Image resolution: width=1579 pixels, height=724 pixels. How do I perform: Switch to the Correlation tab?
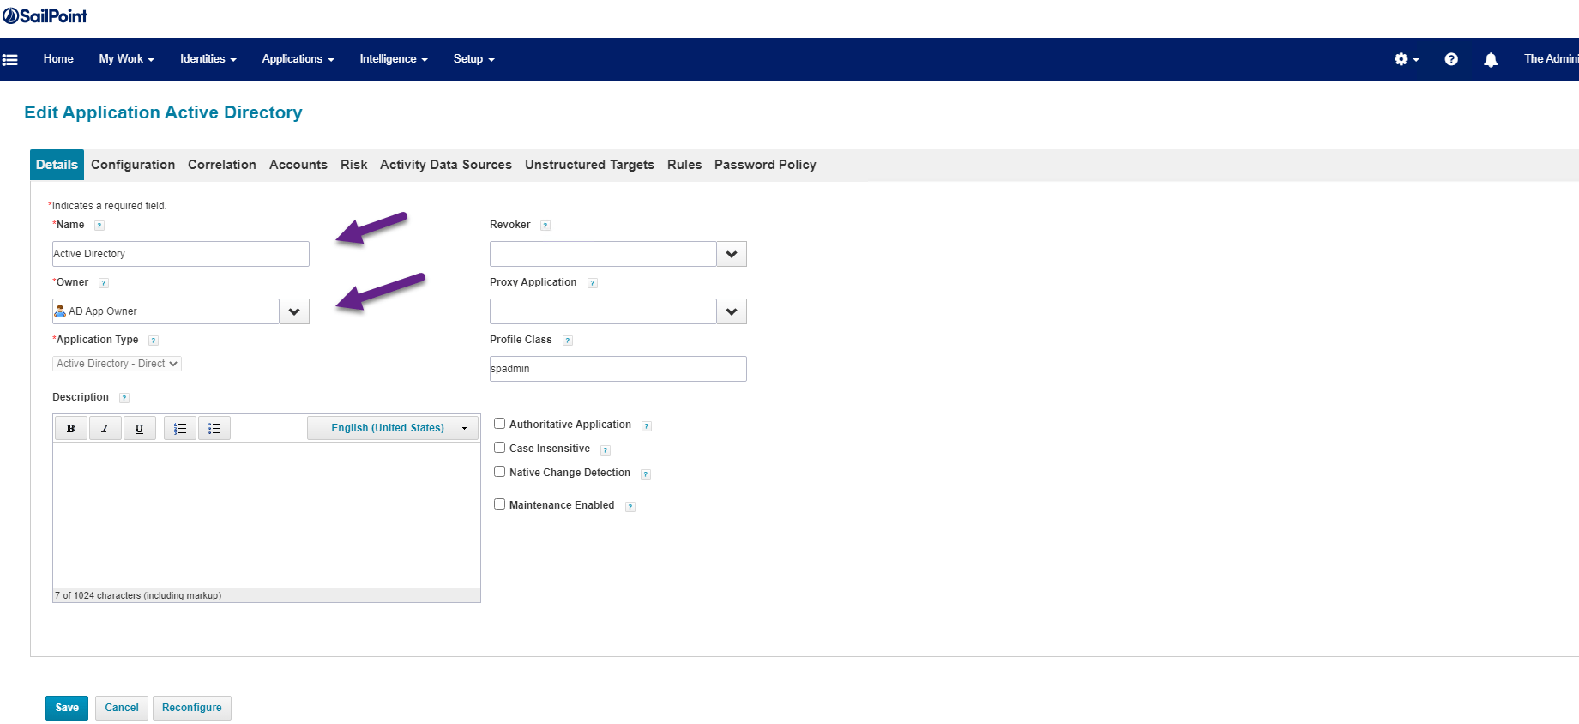(x=222, y=165)
